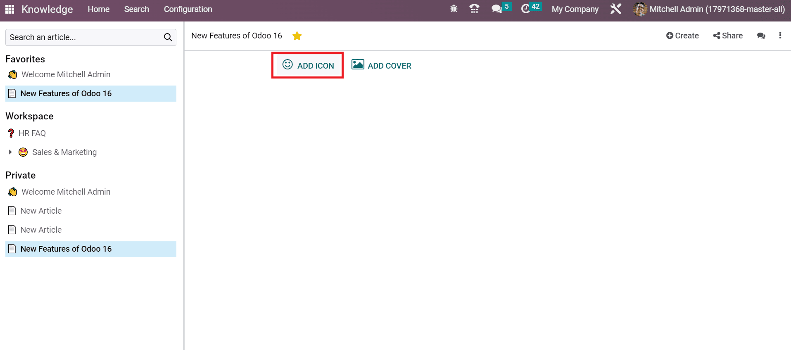Open the Search menu
The height and width of the screenshot is (350, 791).
pos(137,9)
